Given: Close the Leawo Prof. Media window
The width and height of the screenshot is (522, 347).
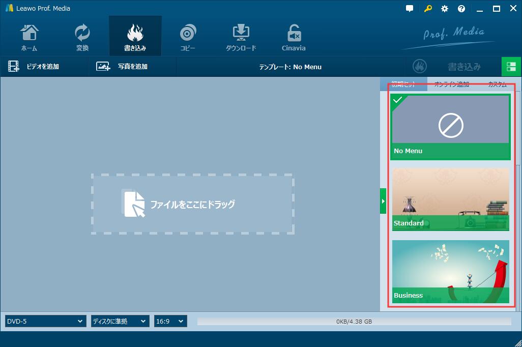Looking at the screenshot, I should pyautogui.click(x=513, y=9).
